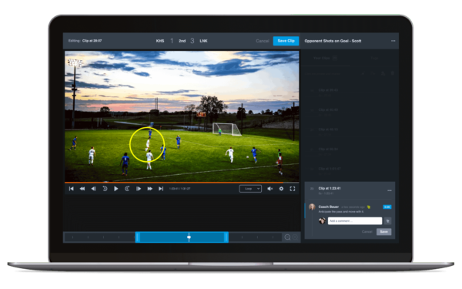Toggle the muted speaker icon

point(270,189)
